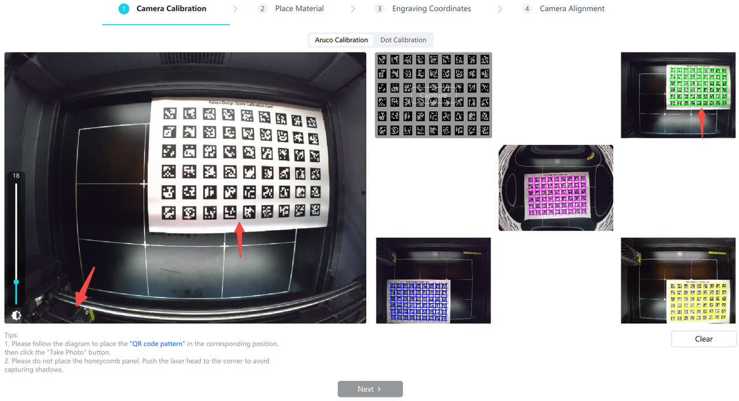Click the large live camera preview
739x401 pixels.
pos(185,188)
